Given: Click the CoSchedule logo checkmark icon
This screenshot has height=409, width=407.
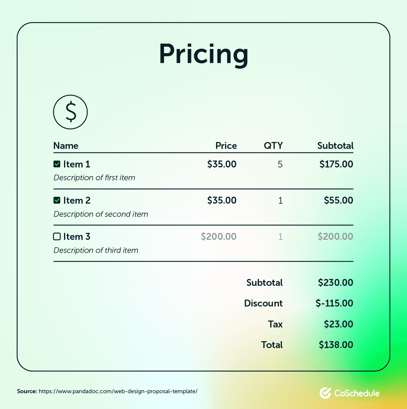Looking at the screenshot, I should [x=325, y=393].
